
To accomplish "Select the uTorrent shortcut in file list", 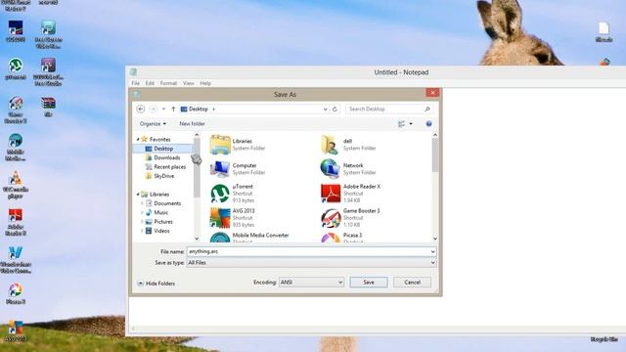I will [220, 194].
